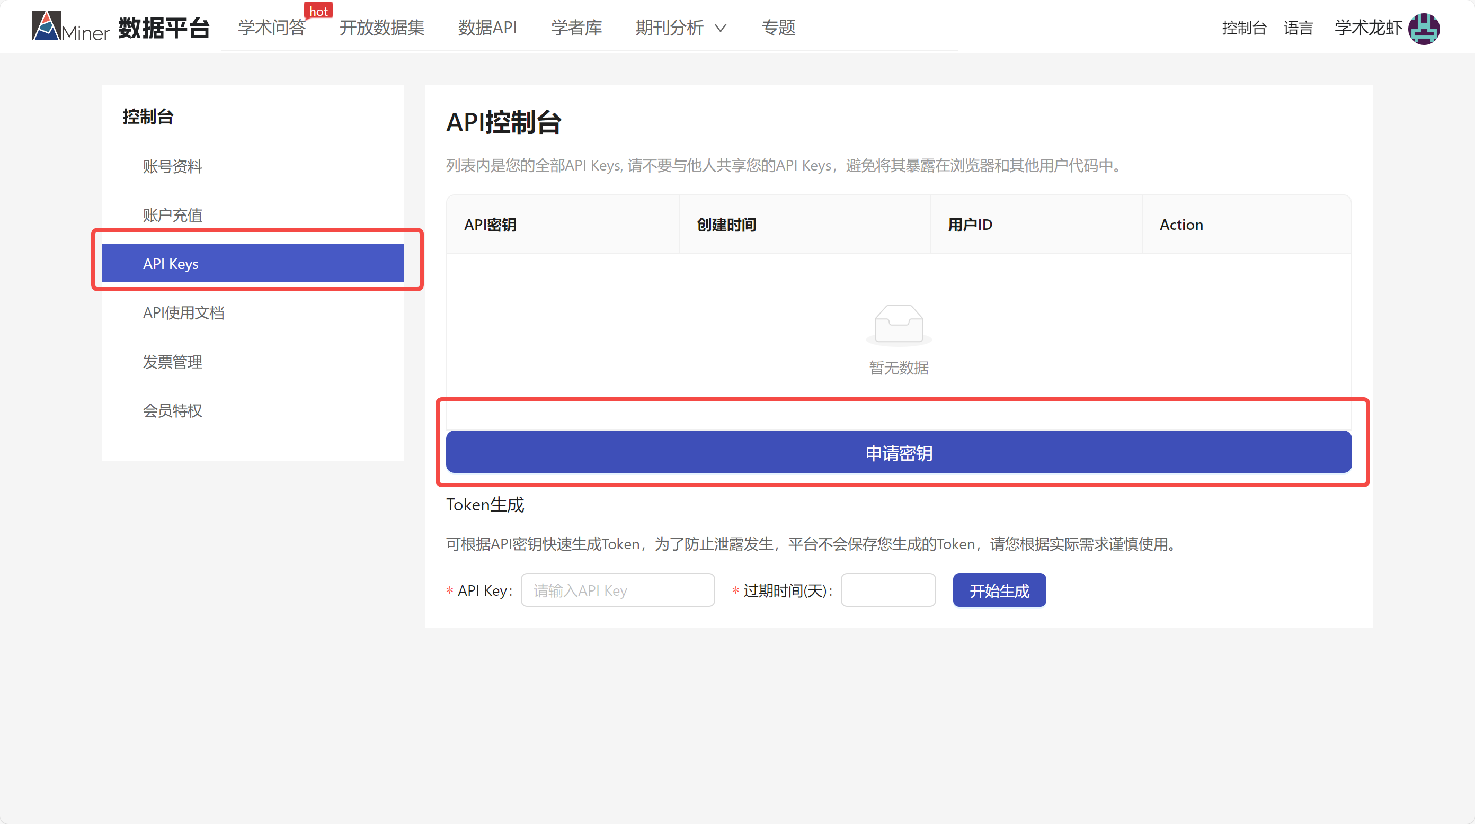Viewport: 1475px width, 824px height.
Task: Open the 语言 language menu
Action: coord(1298,28)
